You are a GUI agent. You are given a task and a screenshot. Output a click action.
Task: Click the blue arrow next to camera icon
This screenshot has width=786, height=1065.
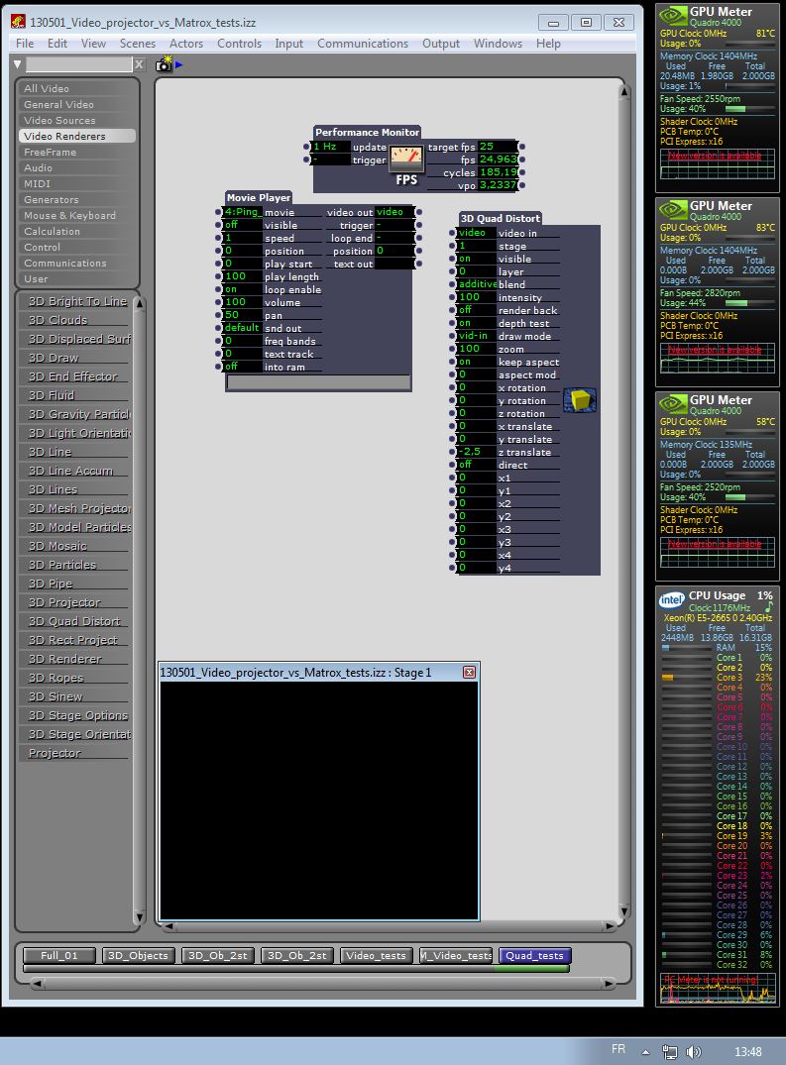[x=178, y=64]
